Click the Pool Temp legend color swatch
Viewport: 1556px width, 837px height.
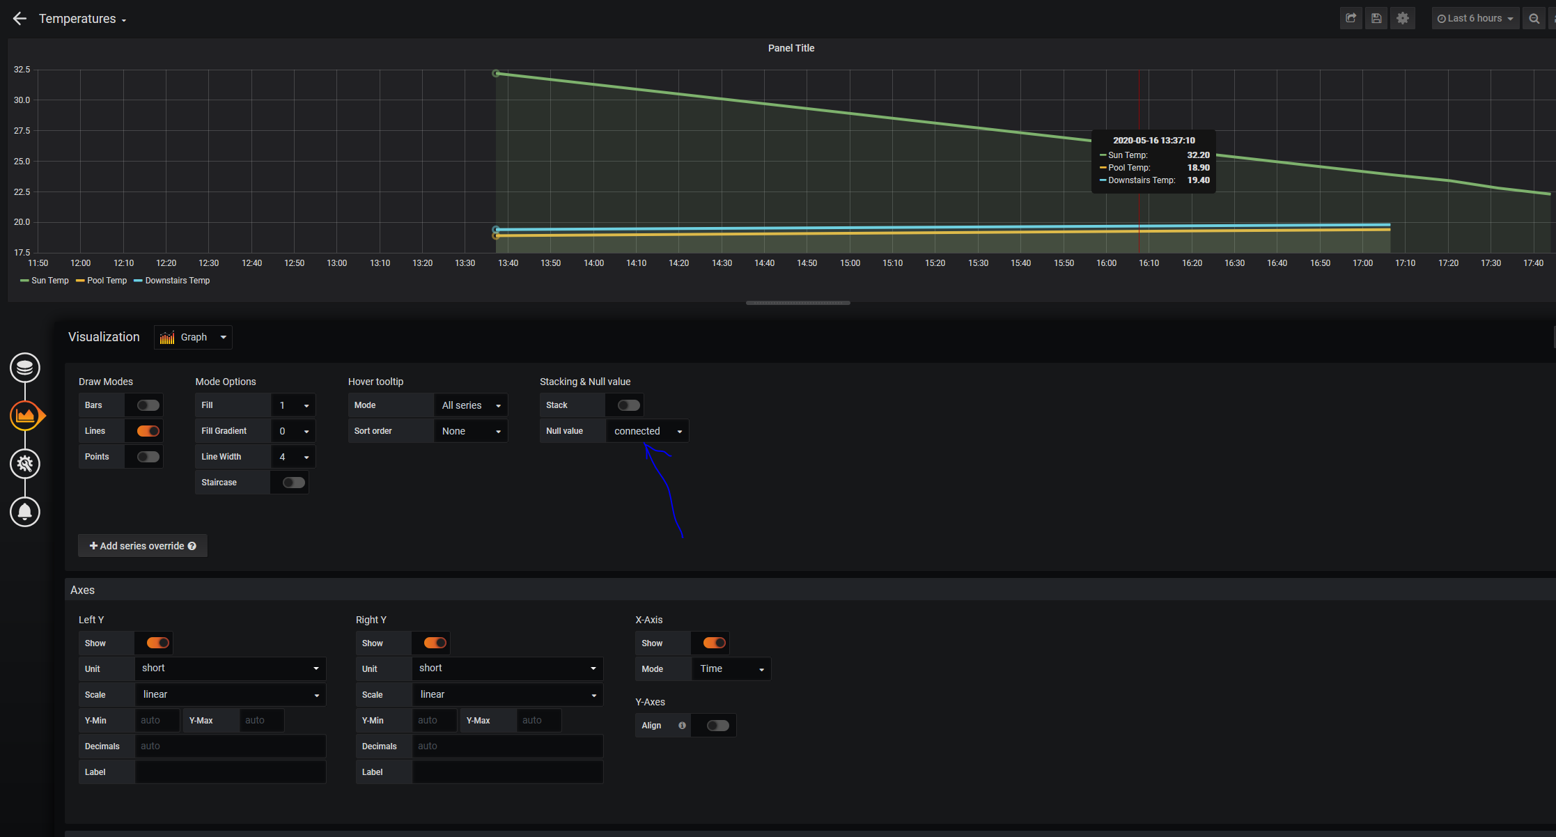tap(79, 280)
